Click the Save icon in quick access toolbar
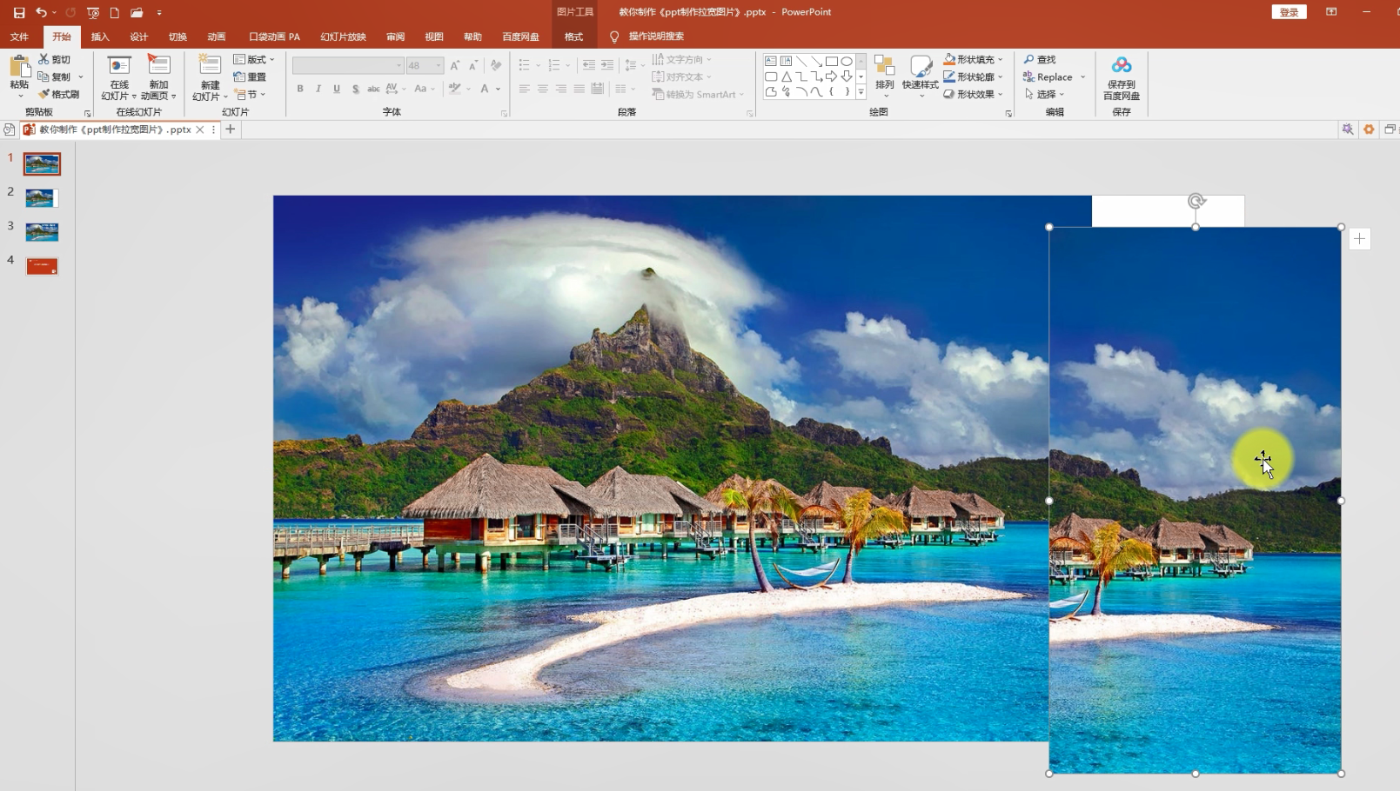1400x791 pixels. tap(19, 12)
